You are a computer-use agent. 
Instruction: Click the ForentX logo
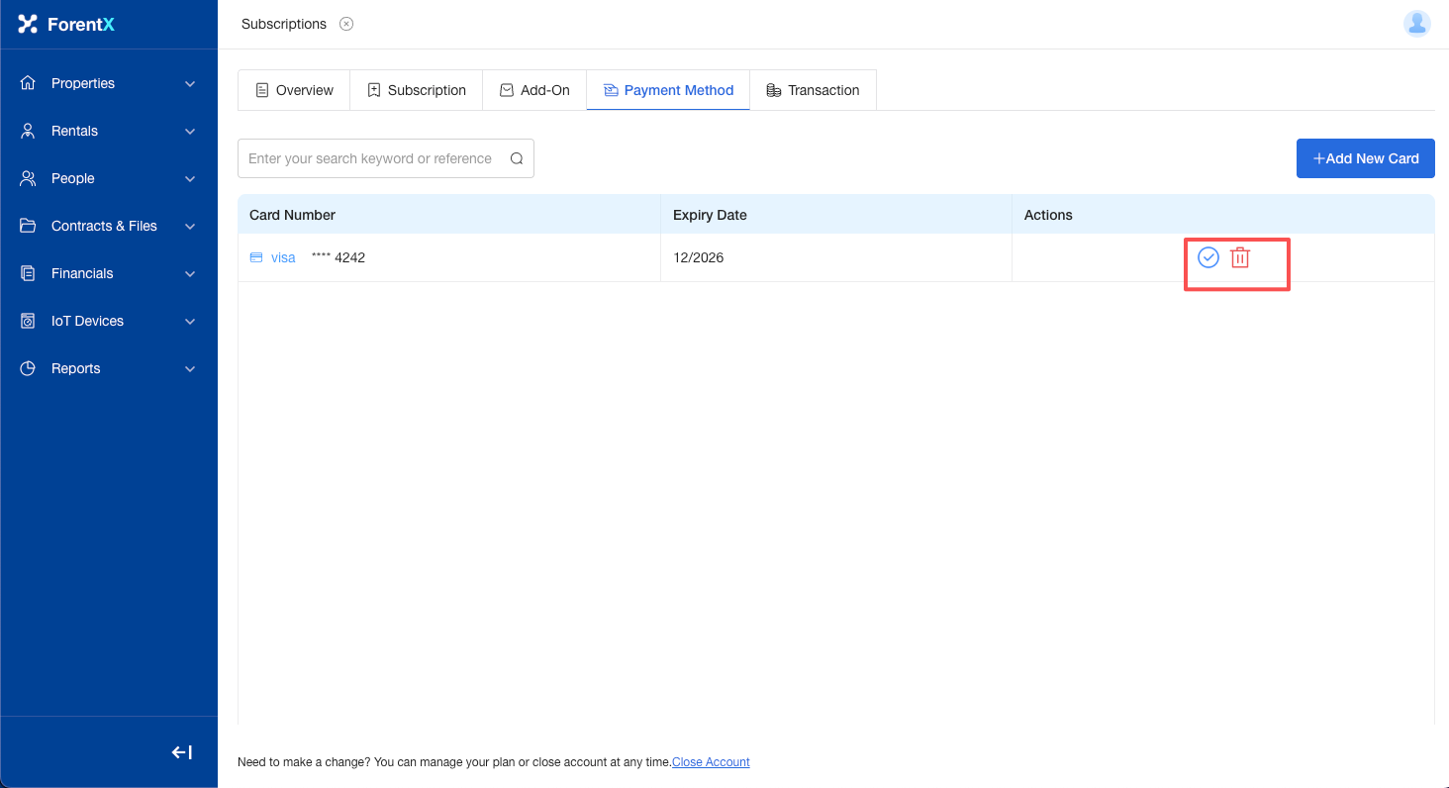(67, 24)
